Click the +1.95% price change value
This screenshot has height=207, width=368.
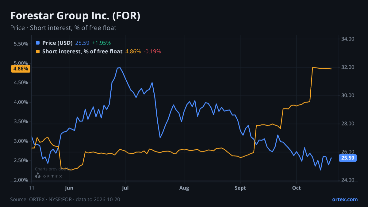[x=101, y=43]
